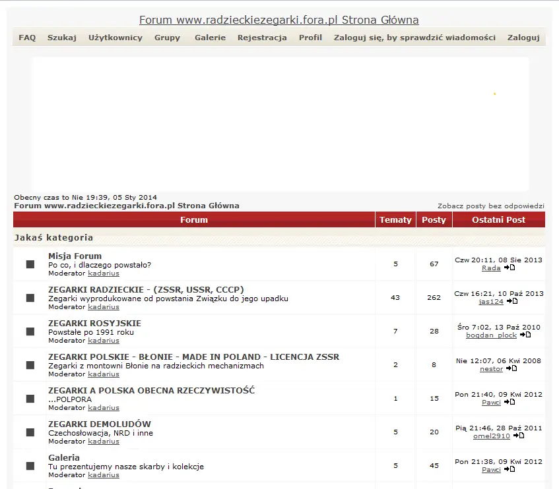Open Zobacz posty bez odpowiedzi
The image size is (559, 489).
click(x=491, y=205)
